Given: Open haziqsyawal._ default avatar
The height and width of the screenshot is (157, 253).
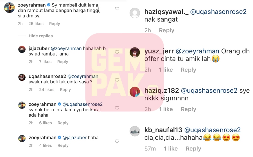Looking at the screenshot, I should coord(135,13).
